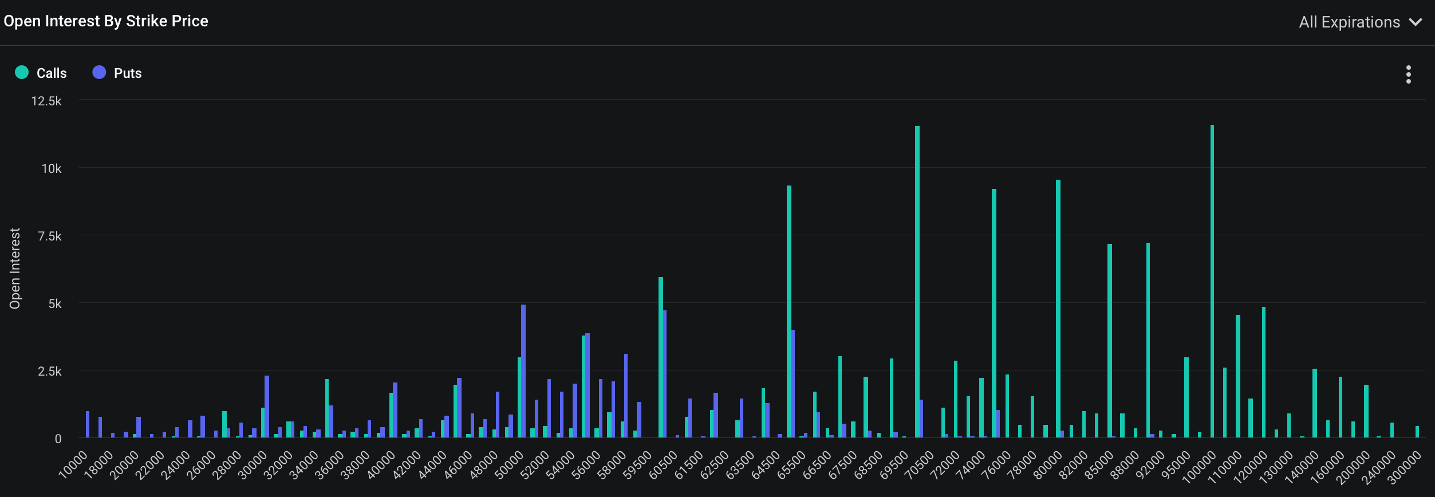Click the Open Interest y-axis title

coord(15,269)
